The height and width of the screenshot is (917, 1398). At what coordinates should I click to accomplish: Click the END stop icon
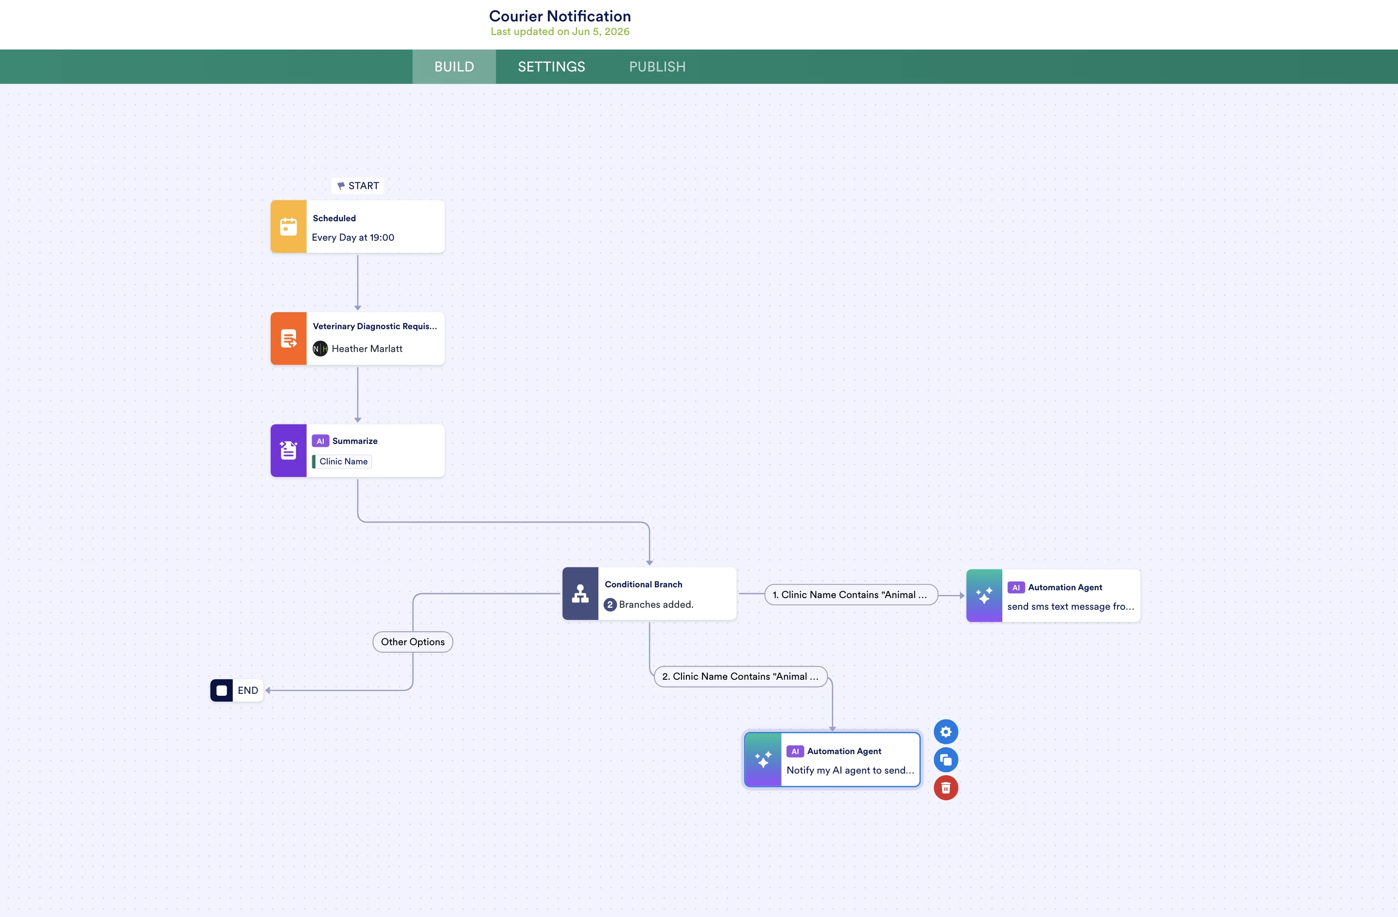pos(222,690)
